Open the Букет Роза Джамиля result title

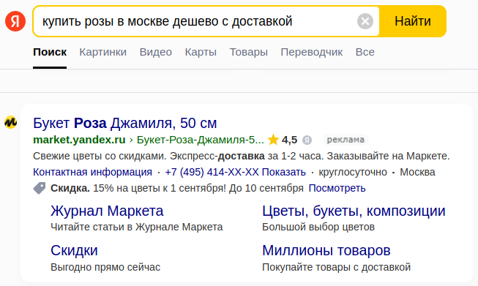(125, 124)
